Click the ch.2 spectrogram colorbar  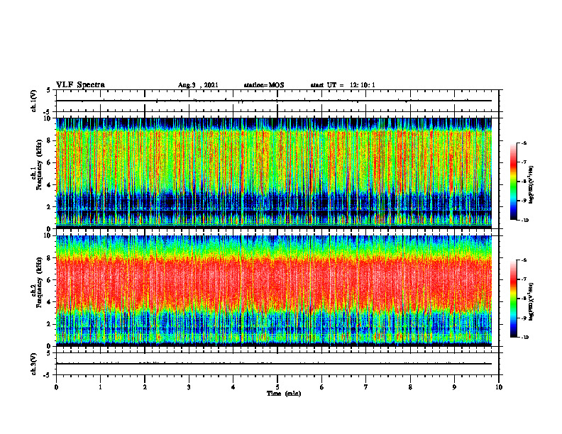point(513,299)
